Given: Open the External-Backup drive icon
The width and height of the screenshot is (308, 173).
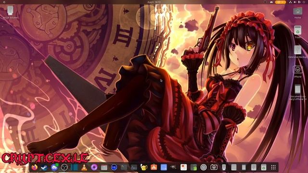Looking at the screenshot, I should click(x=297, y=51).
